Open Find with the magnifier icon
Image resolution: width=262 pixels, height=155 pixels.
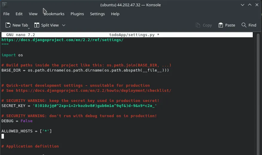244,25
